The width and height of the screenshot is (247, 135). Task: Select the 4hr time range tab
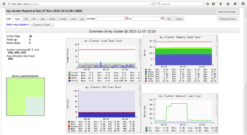[x=34, y=19]
